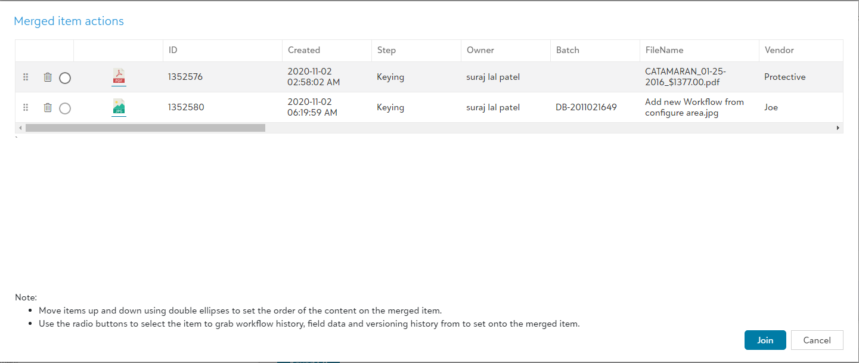Click drag handle for item 1352580
This screenshot has height=363, width=859.
tap(26, 107)
